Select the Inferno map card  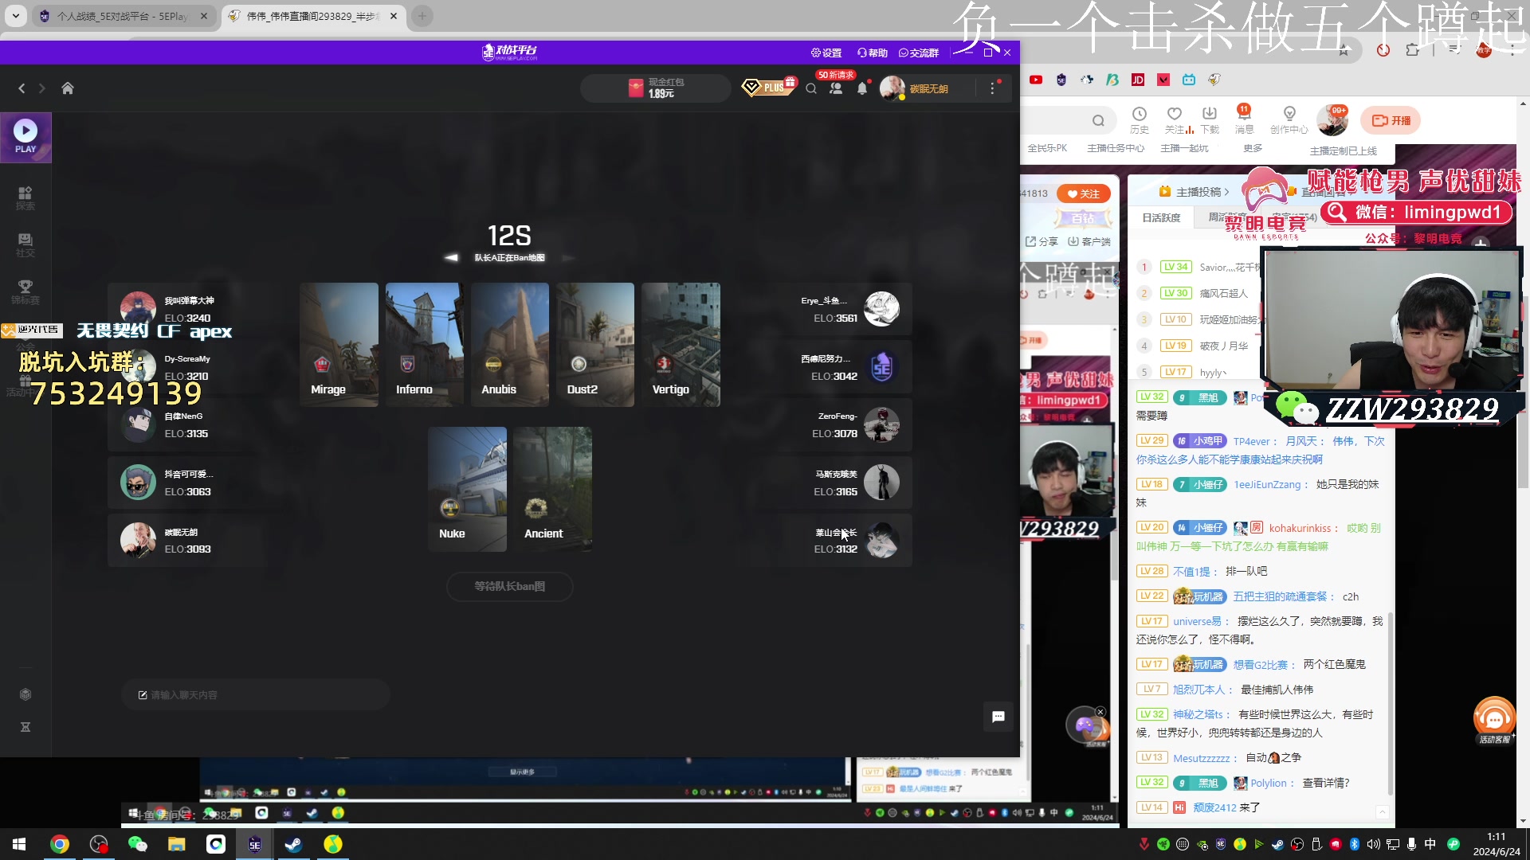point(425,345)
